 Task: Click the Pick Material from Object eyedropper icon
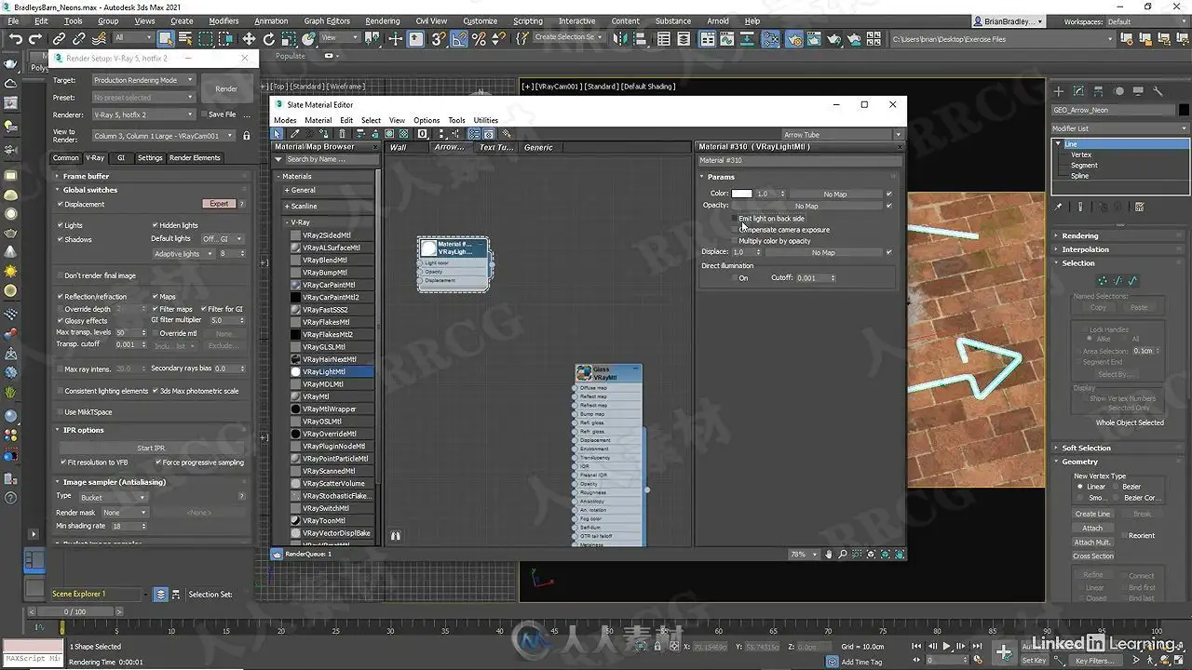pos(295,134)
